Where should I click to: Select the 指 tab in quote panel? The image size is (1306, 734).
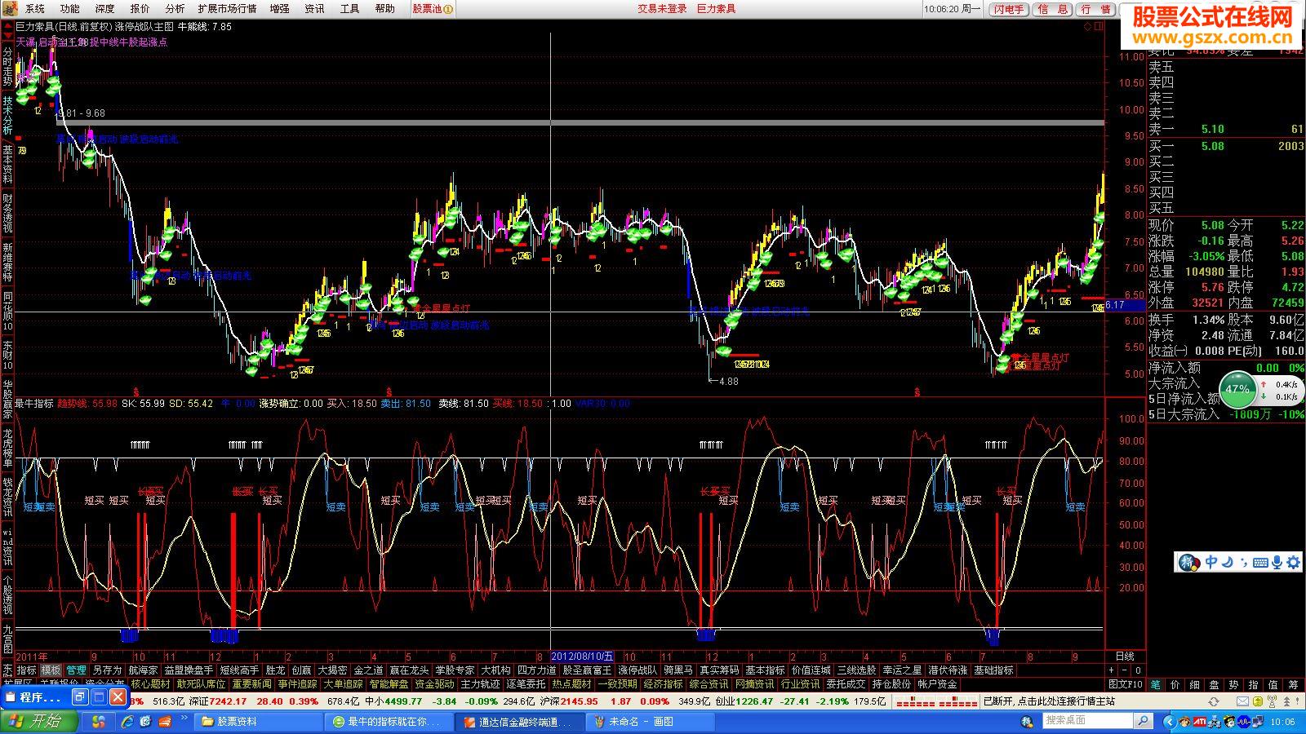[1254, 684]
